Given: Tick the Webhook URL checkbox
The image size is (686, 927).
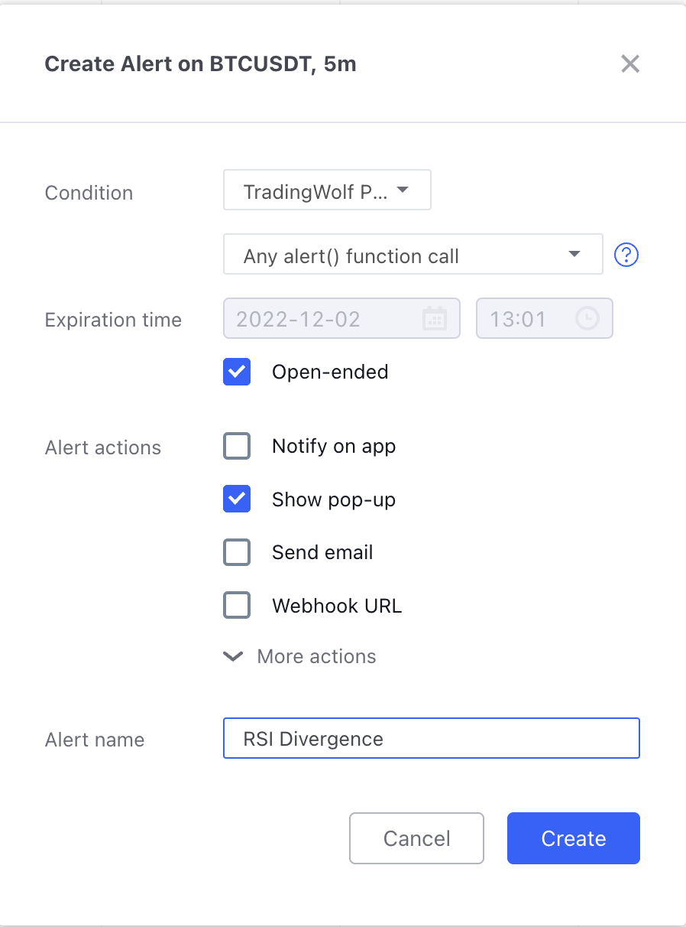Looking at the screenshot, I should coord(237,606).
